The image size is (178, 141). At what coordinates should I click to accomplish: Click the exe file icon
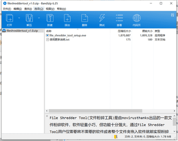tap(48, 35)
